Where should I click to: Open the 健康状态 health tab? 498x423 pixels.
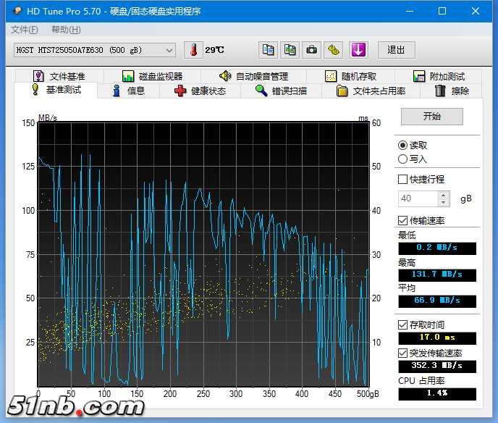(x=200, y=91)
